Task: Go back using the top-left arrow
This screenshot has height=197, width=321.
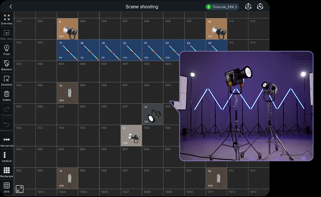Action: [11, 7]
